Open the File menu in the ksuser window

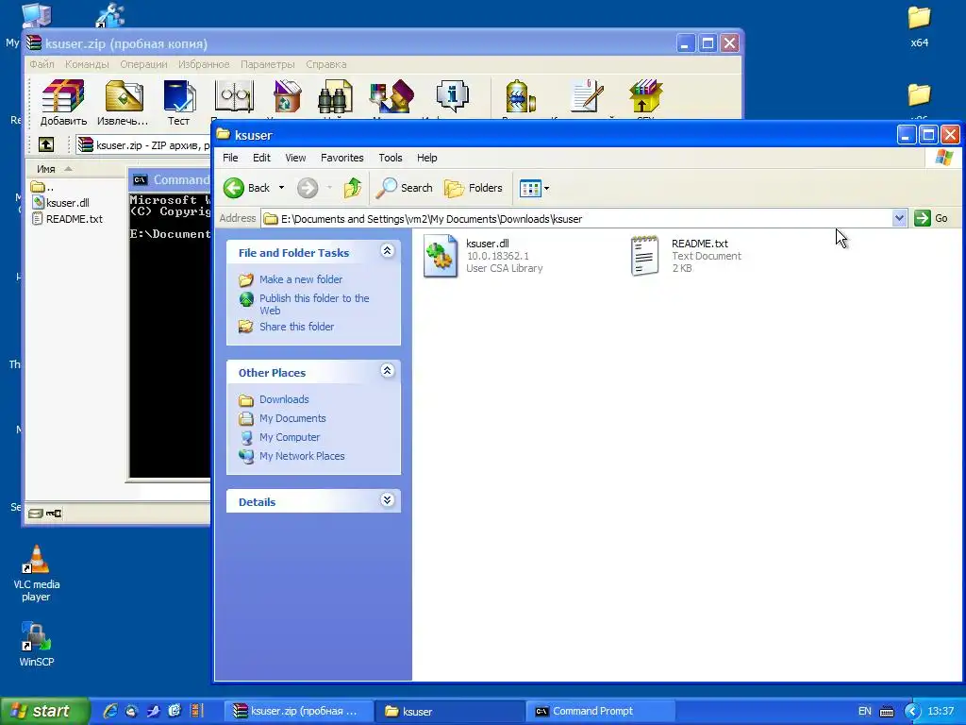[230, 158]
